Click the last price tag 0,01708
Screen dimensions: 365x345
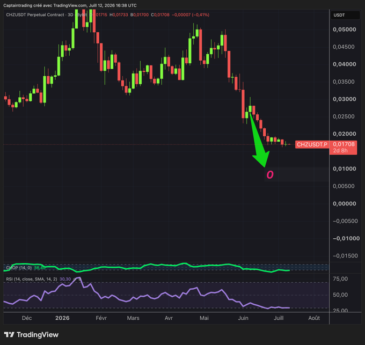pos(344,144)
